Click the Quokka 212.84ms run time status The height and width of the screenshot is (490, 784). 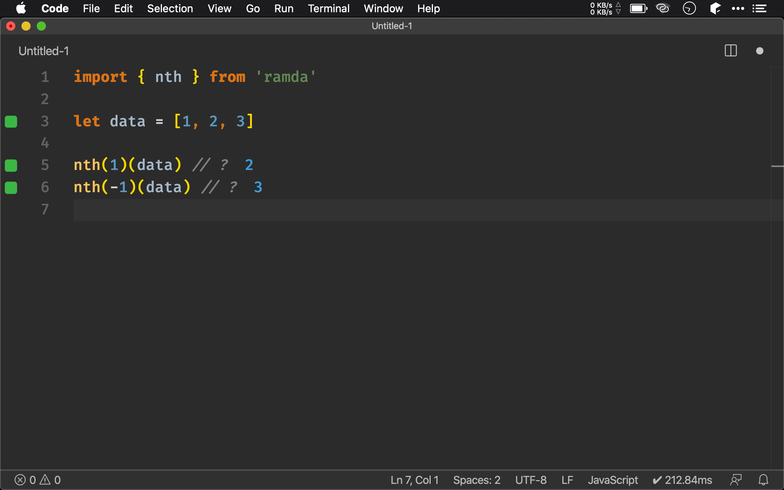(682, 480)
